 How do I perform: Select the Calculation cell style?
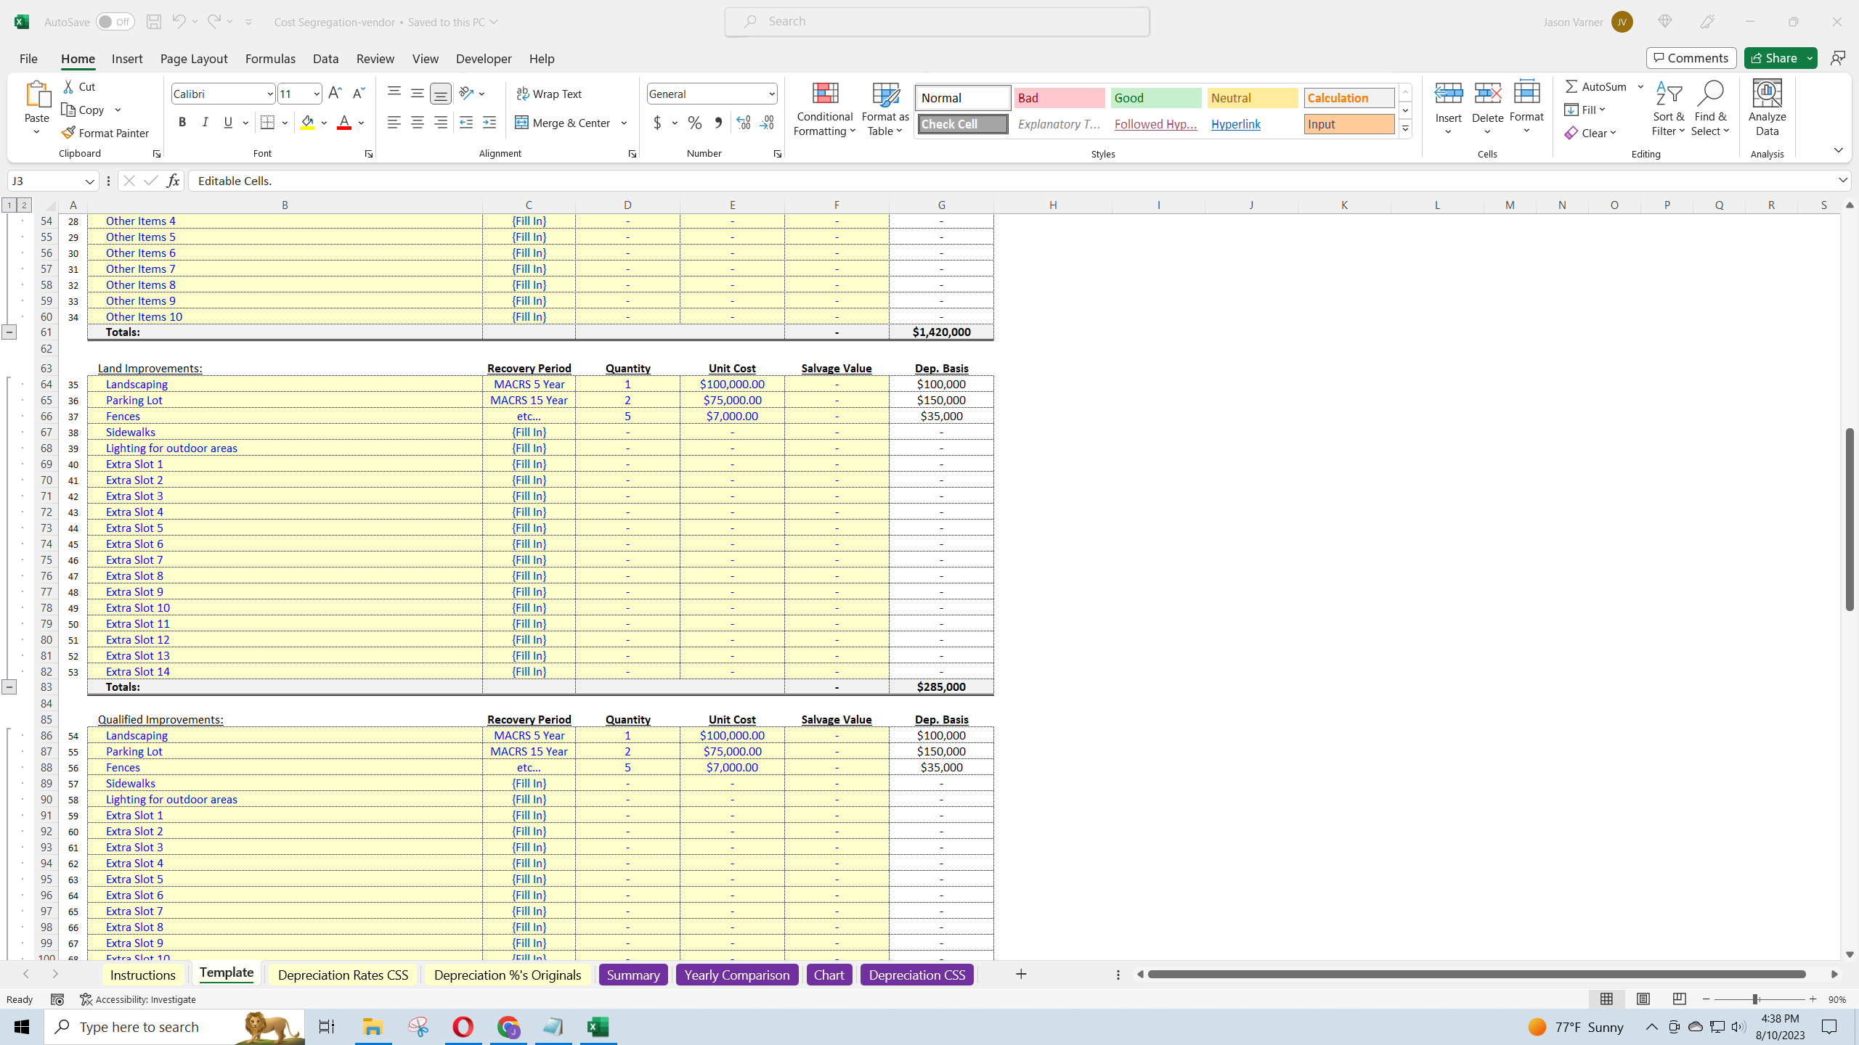pos(1349,98)
